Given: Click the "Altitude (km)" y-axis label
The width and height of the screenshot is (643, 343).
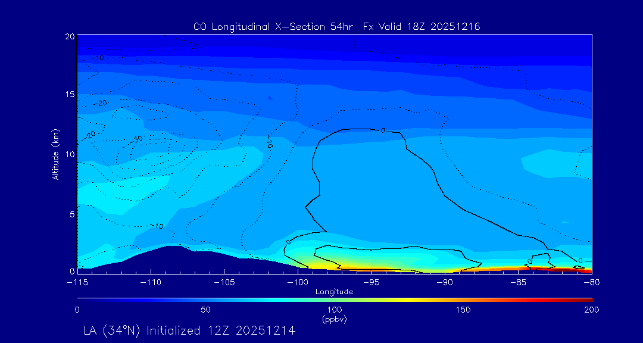Looking at the screenshot, I should [55, 154].
